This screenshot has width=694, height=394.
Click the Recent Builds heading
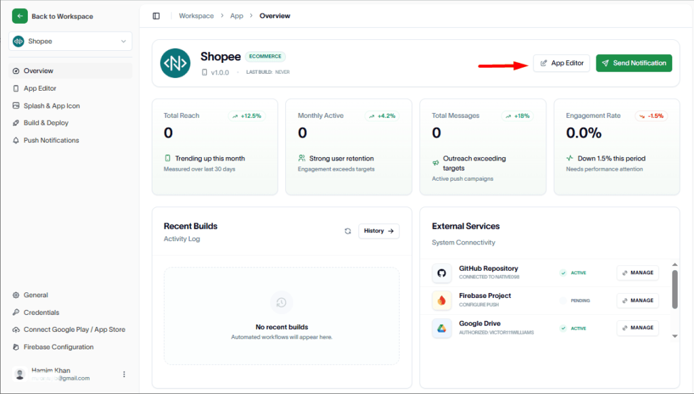pyautogui.click(x=190, y=226)
